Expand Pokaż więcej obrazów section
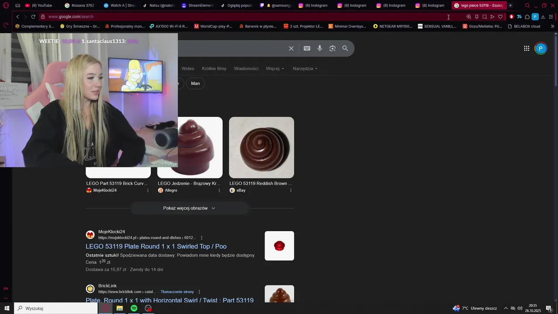 (190, 208)
